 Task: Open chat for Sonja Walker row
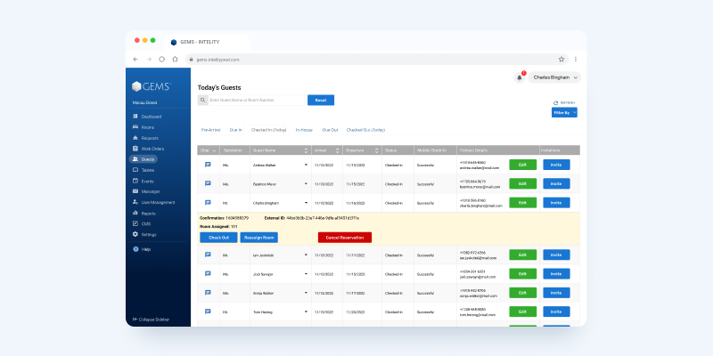tap(208, 293)
